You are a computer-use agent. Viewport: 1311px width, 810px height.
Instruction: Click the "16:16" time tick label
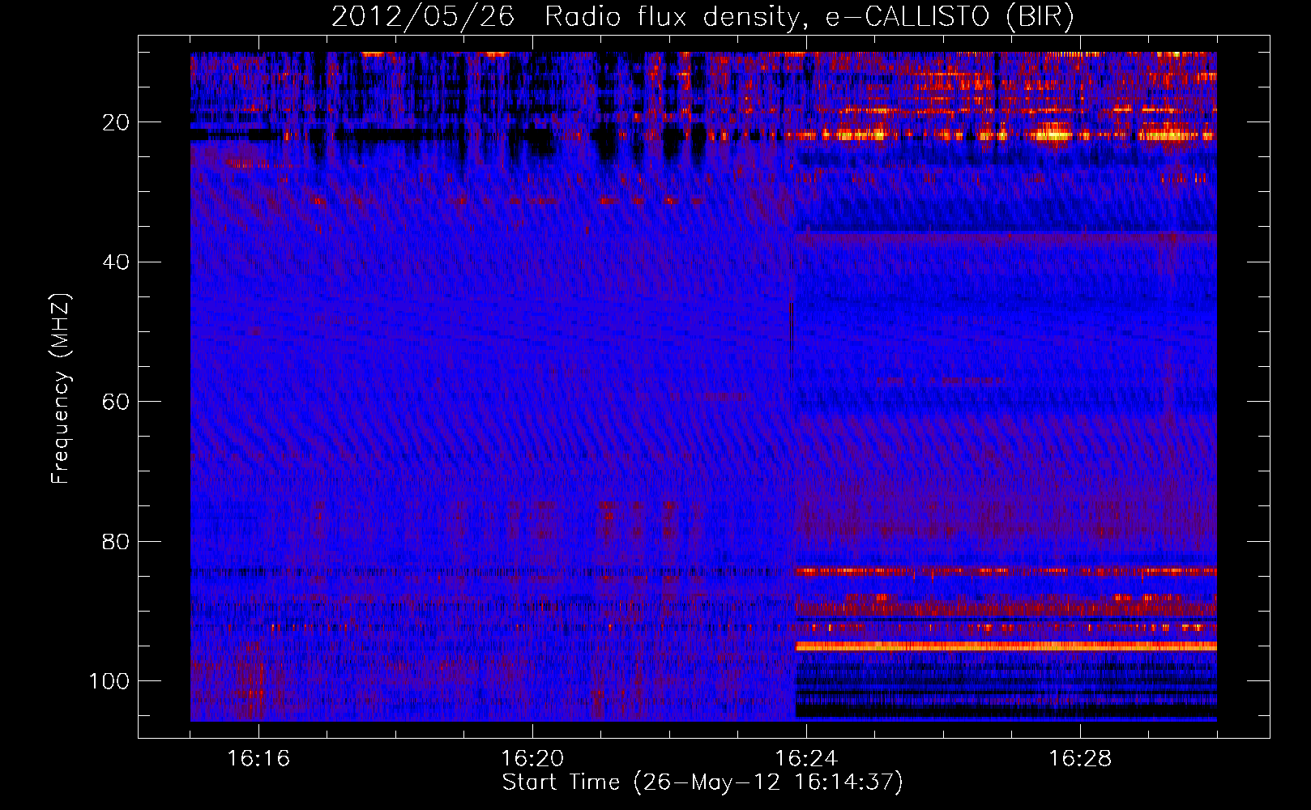(x=258, y=758)
